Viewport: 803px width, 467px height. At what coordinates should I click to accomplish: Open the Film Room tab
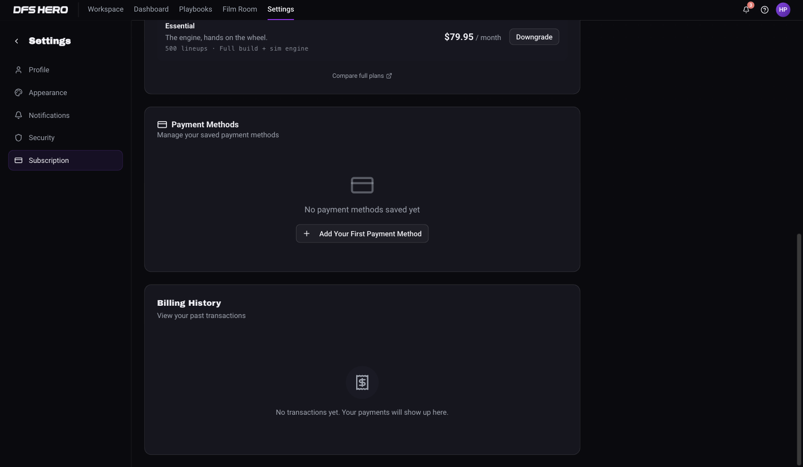point(240,9)
